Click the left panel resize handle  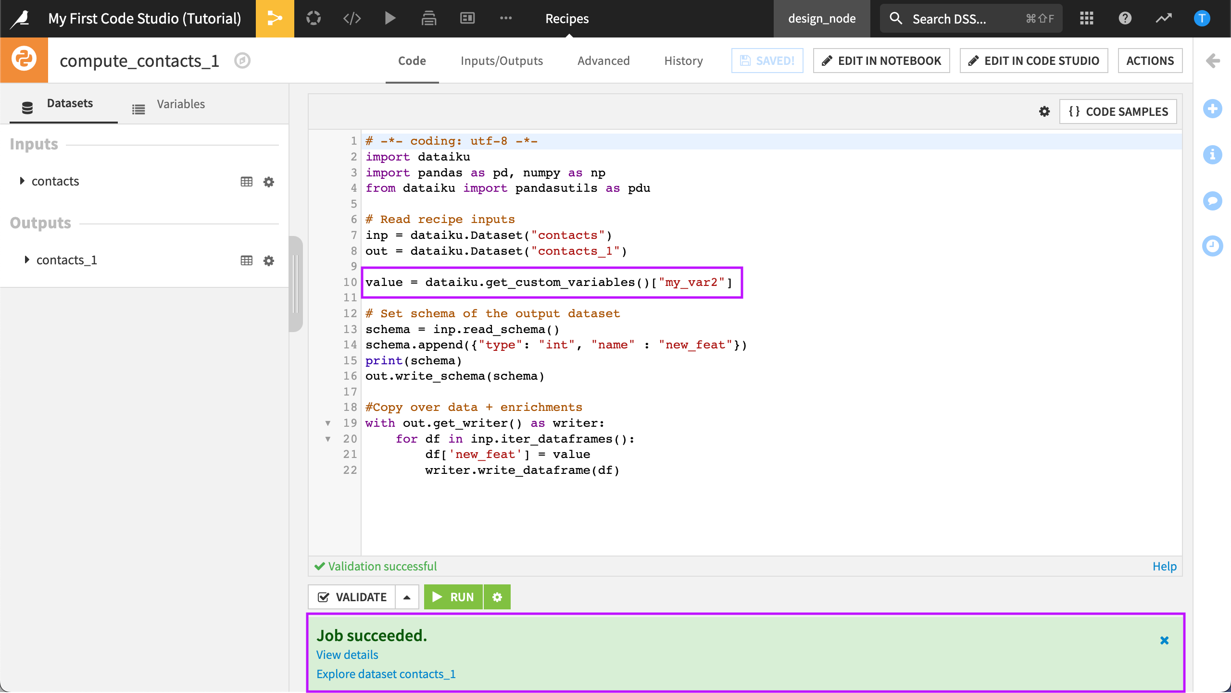(x=296, y=284)
